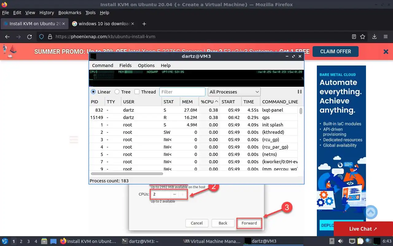Select the Tree view radio button
This screenshot has width=393, height=246.
(117, 92)
